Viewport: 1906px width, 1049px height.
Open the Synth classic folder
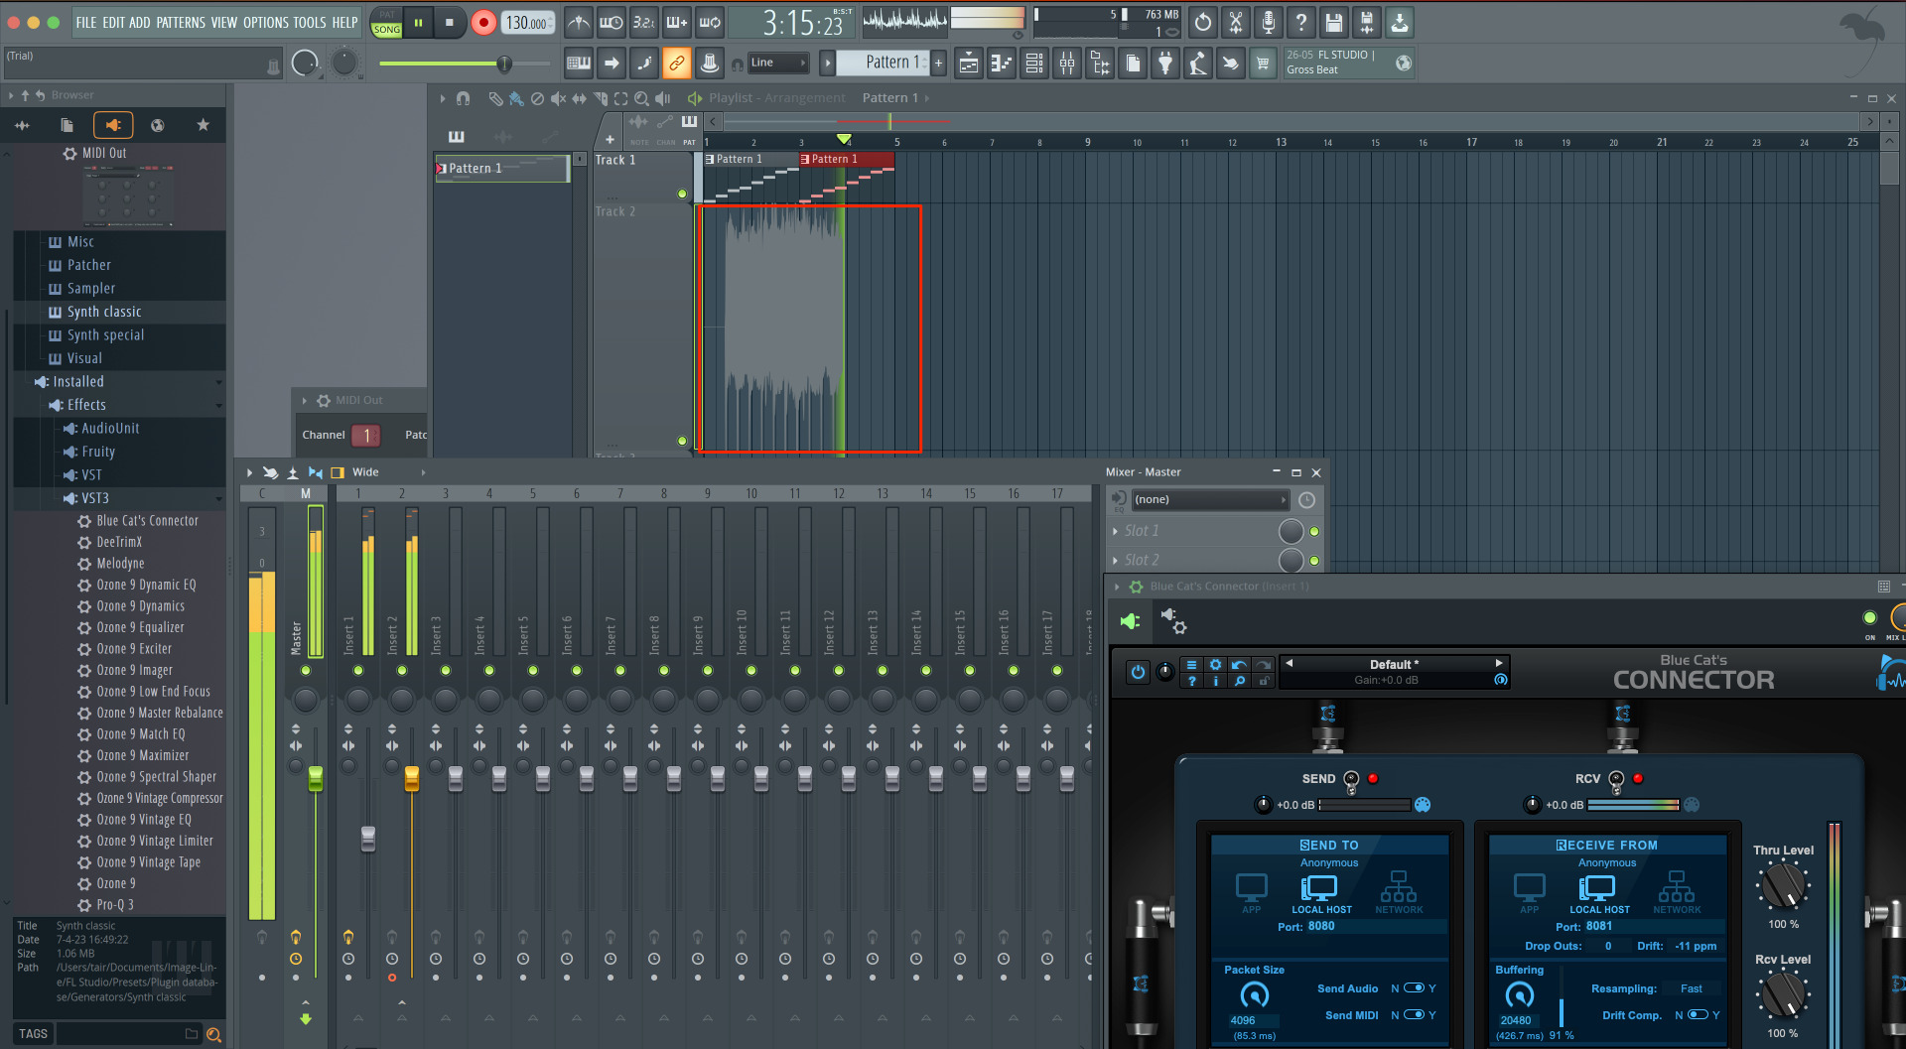104,312
